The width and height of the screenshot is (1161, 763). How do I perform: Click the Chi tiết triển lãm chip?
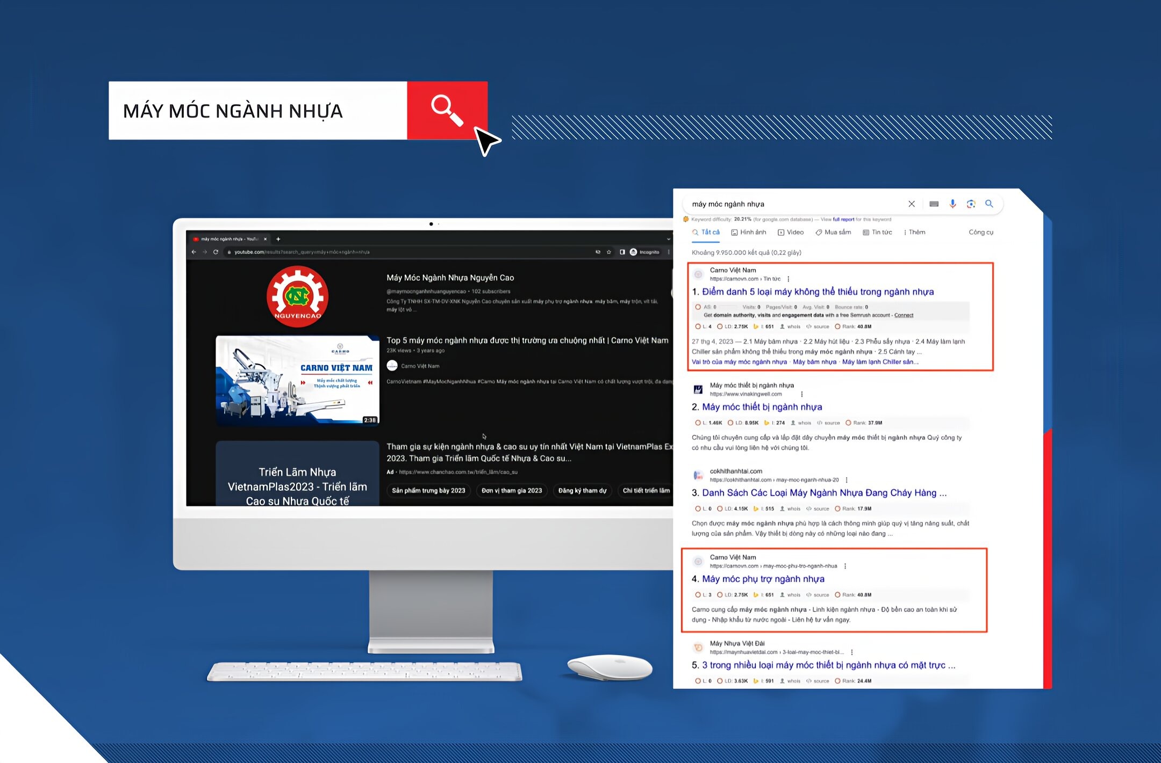[646, 491]
